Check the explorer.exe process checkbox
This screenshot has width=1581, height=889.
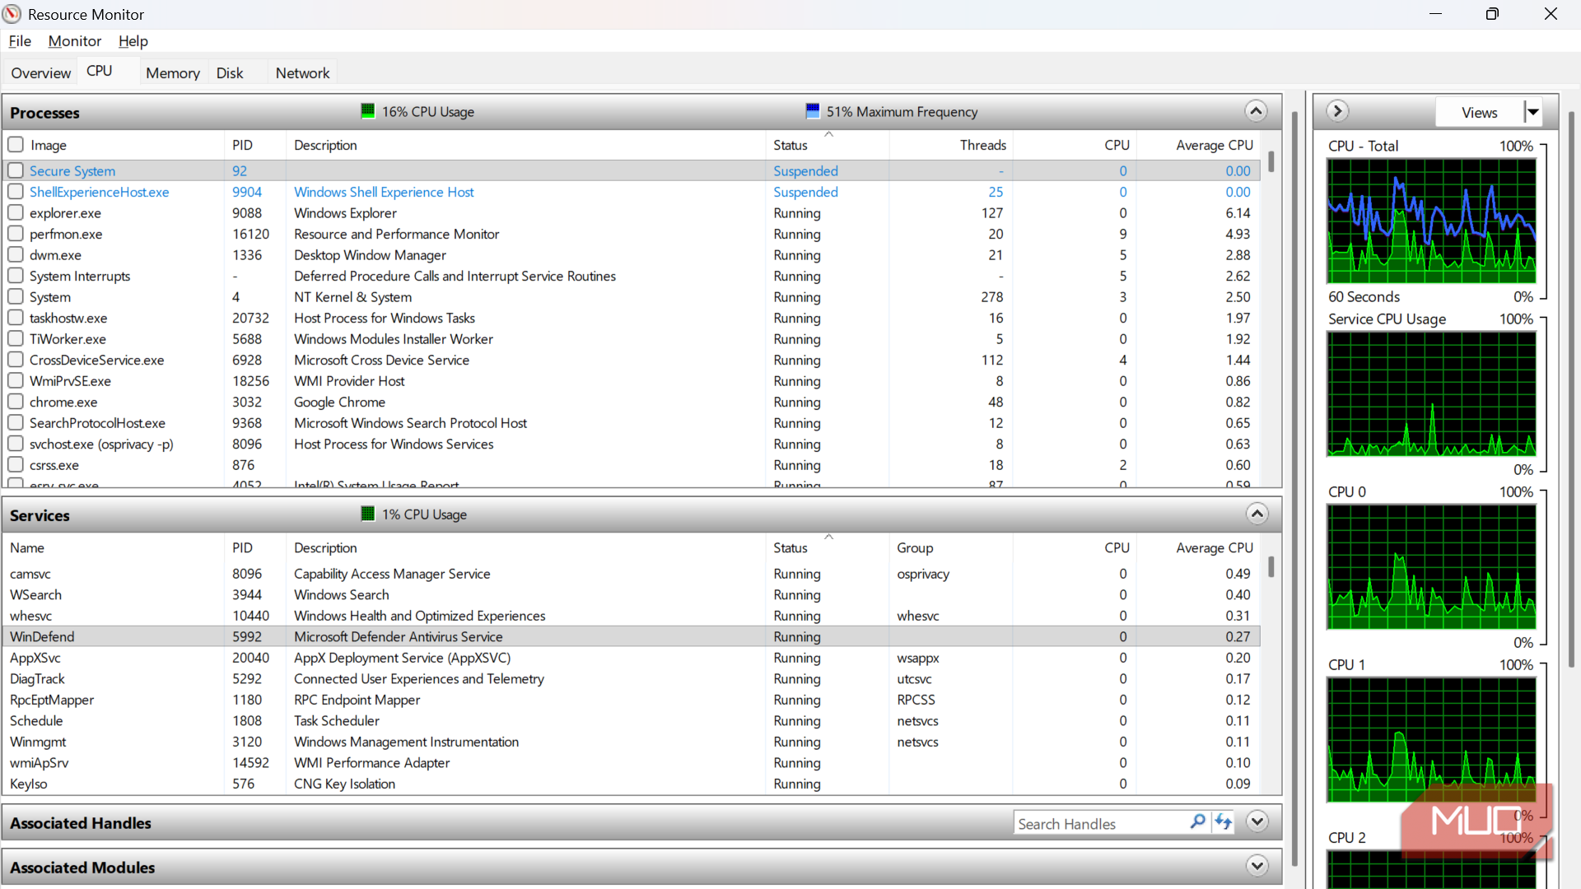pyautogui.click(x=16, y=213)
